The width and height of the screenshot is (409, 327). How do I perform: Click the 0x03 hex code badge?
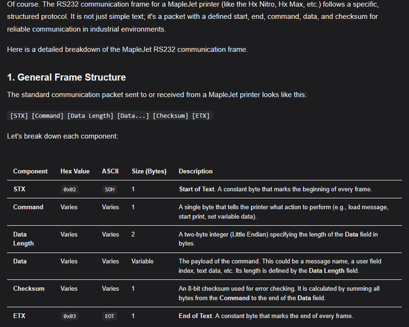pos(70,317)
